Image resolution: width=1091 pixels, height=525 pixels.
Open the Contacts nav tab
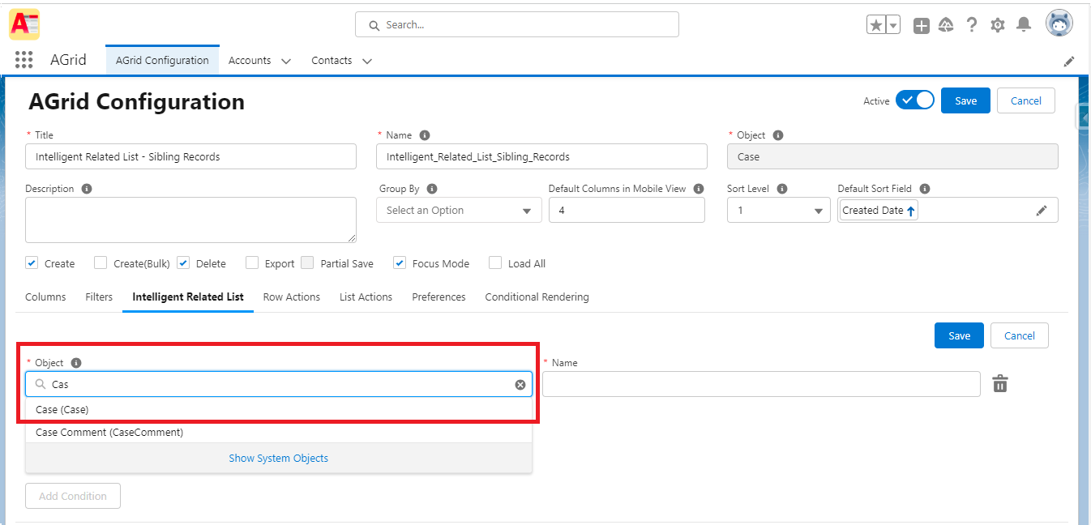click(332, 61)
